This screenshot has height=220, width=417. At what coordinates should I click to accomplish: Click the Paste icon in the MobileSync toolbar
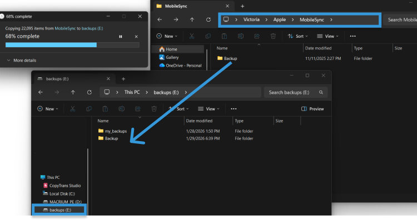coord(224,36)
